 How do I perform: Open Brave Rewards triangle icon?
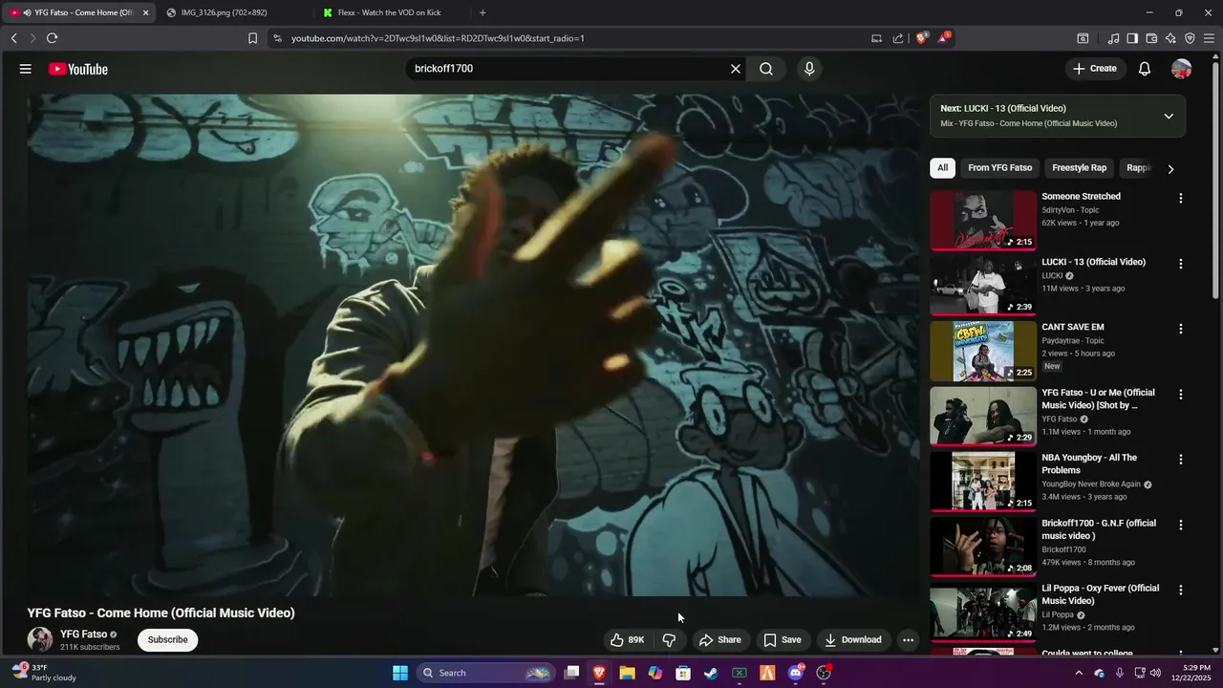pos(945,38)
